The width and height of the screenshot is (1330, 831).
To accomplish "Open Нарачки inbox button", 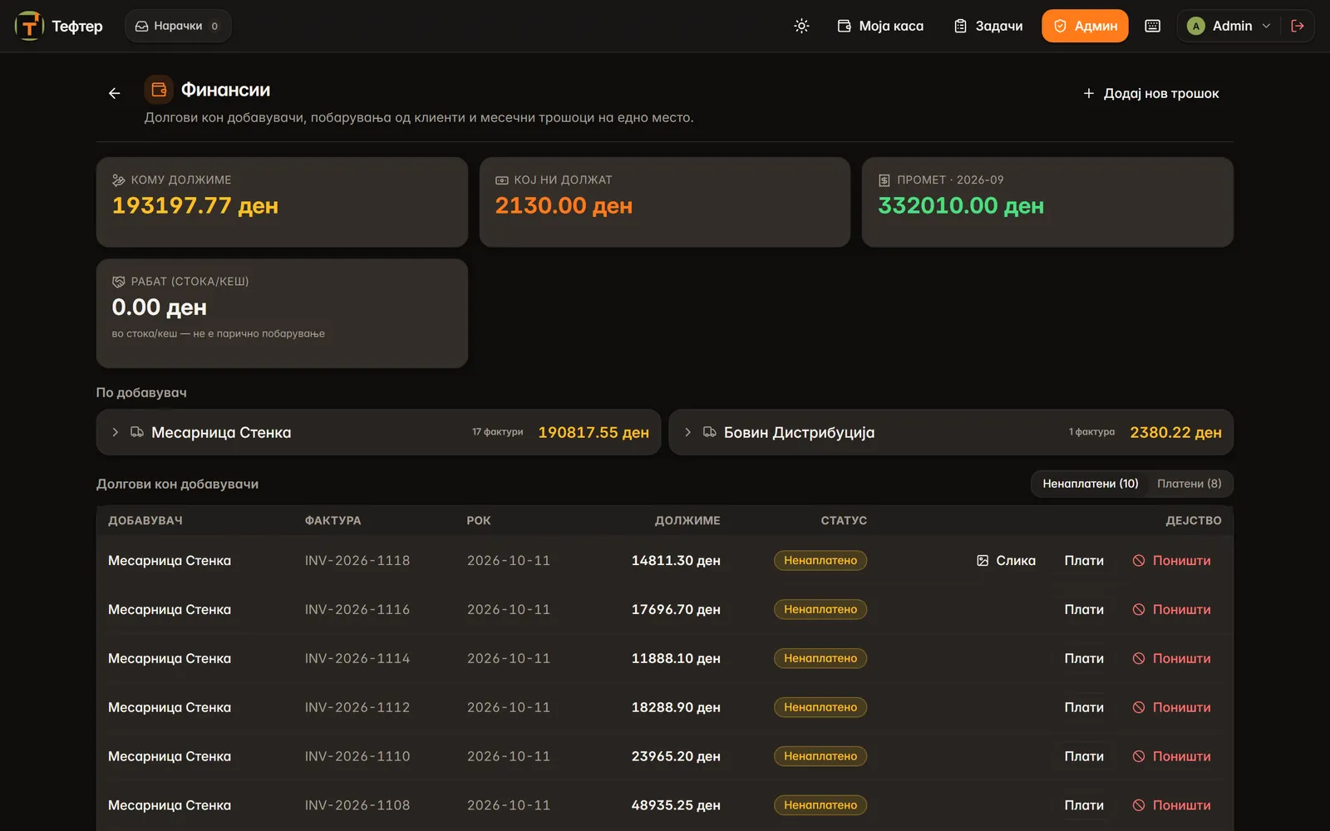I will point(178,26).
